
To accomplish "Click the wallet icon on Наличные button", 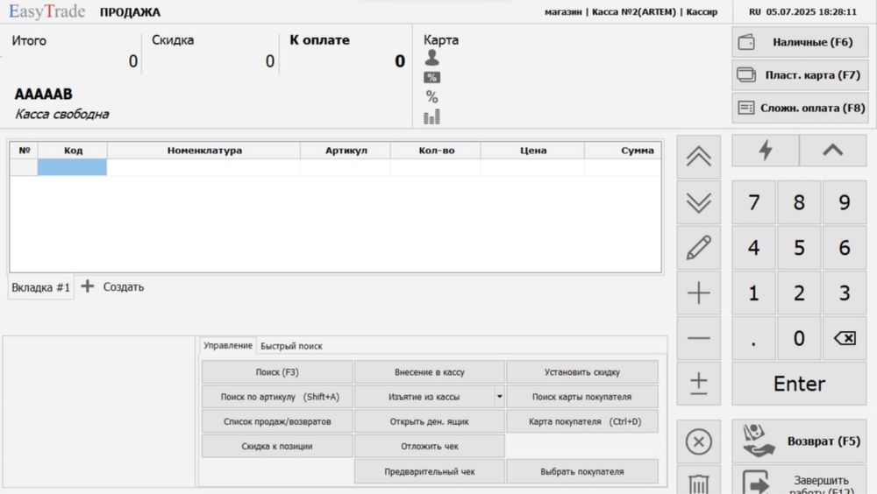I will pyautogui.click(x=746, y=42).
